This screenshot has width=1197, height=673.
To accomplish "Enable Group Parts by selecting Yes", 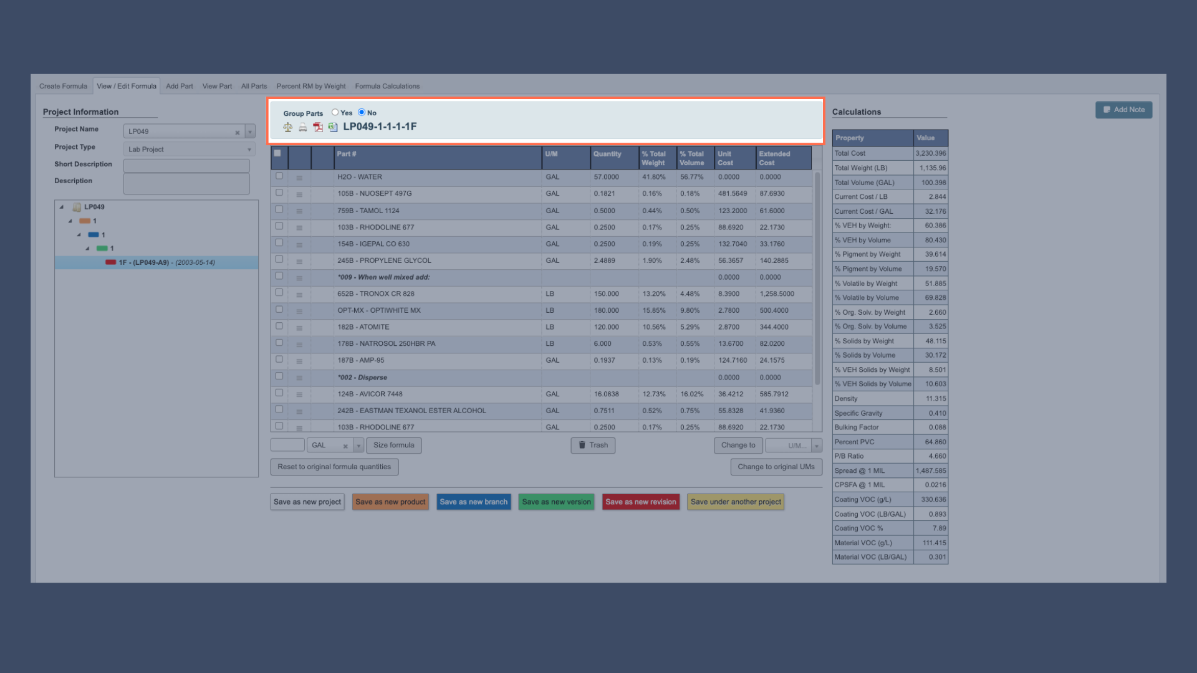I will click(x=335, y=113).
